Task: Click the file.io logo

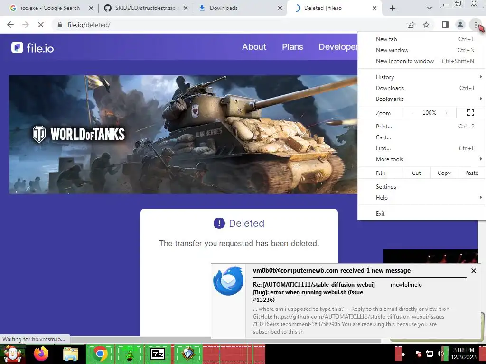Action: tap(33, 48)
